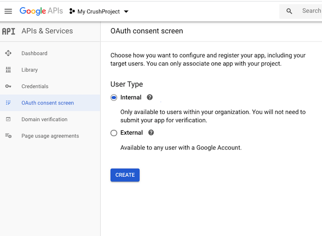
Task: Click the help icon next to Internal
Action: (150, 97)
